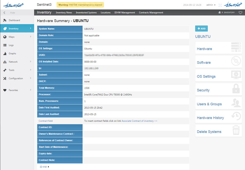Open the IDHW Management menu

click(125, 13)
